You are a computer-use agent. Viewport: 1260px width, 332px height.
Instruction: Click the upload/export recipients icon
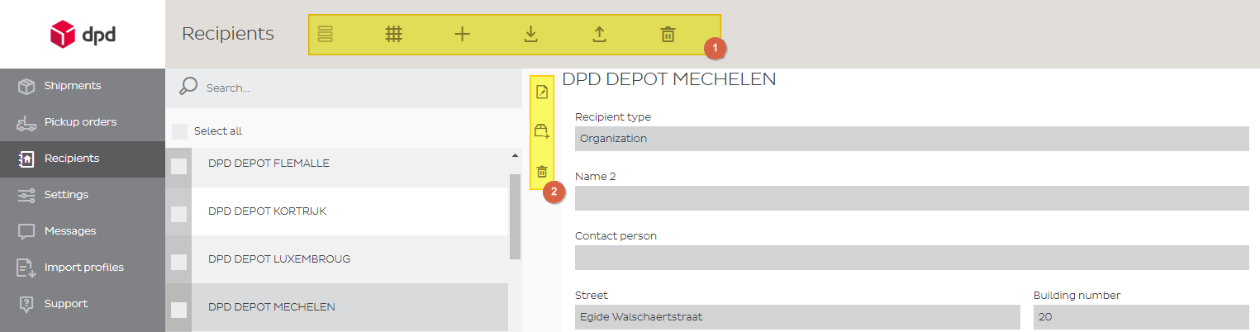600,34
